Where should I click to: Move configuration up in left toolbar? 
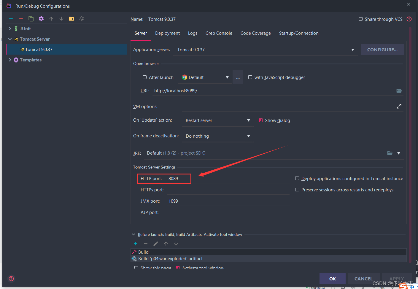click(51, 19)
